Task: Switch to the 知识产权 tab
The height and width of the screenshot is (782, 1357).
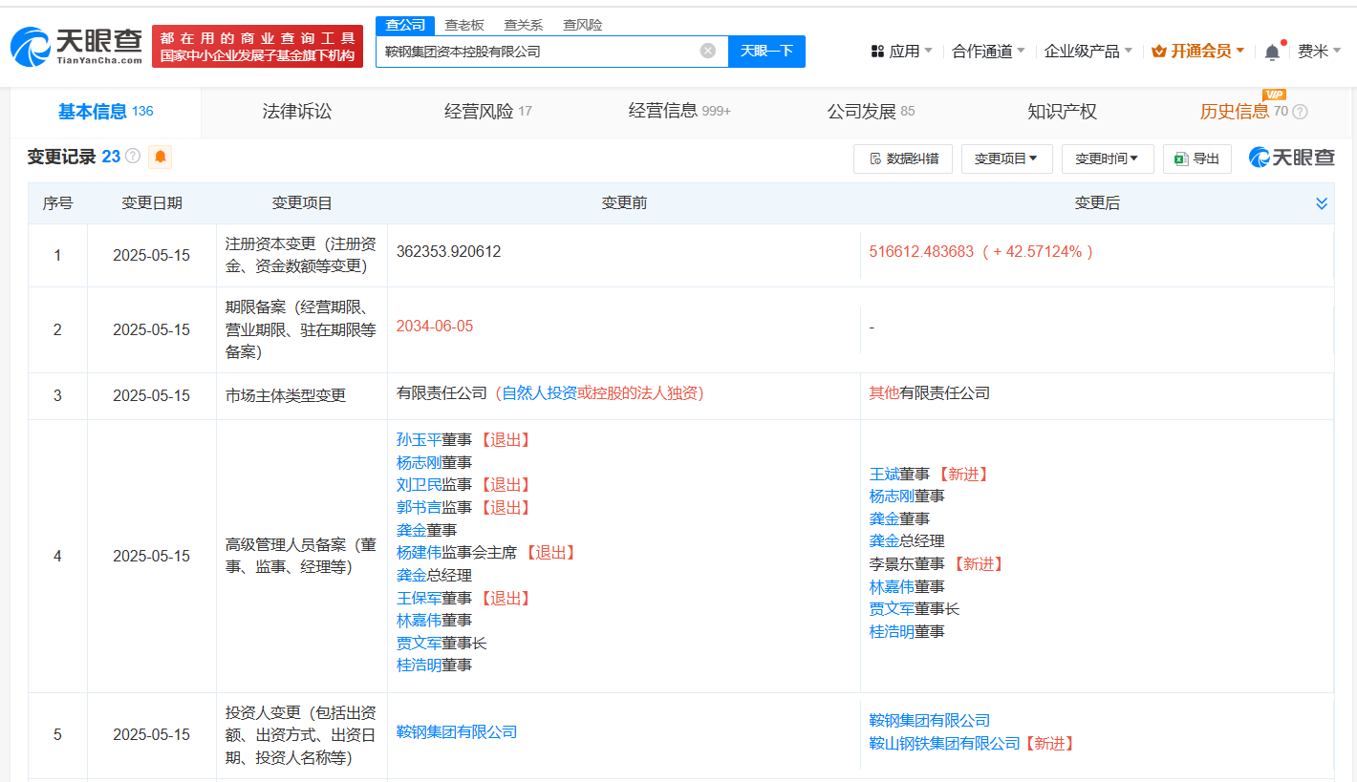Action: point(1062,112)
